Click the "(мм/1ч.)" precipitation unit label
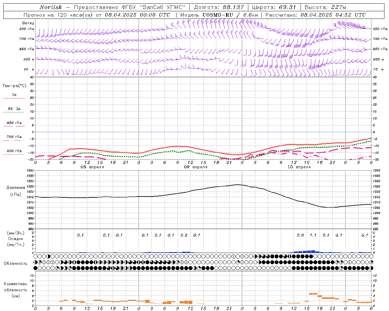389x311 pixels. tap(16, 244)
